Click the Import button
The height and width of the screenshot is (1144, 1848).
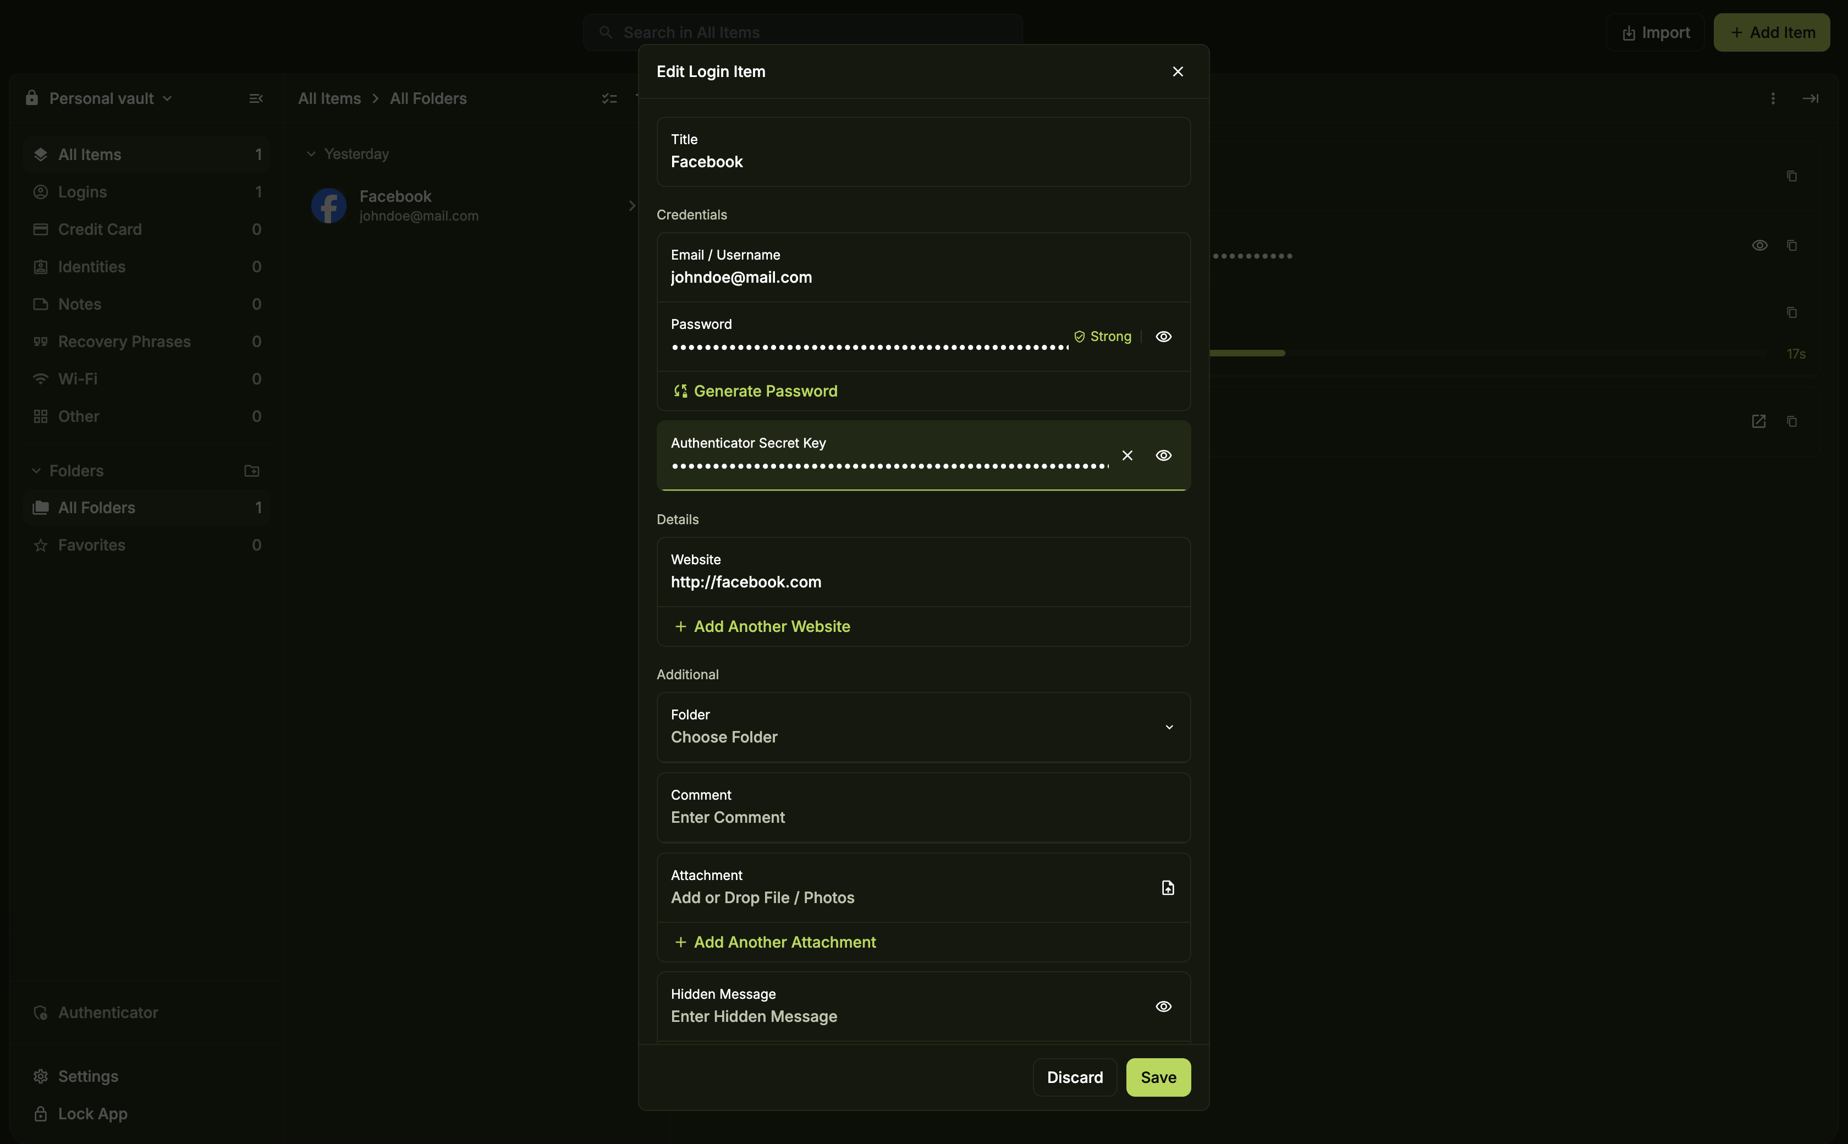pos(1655,32)
